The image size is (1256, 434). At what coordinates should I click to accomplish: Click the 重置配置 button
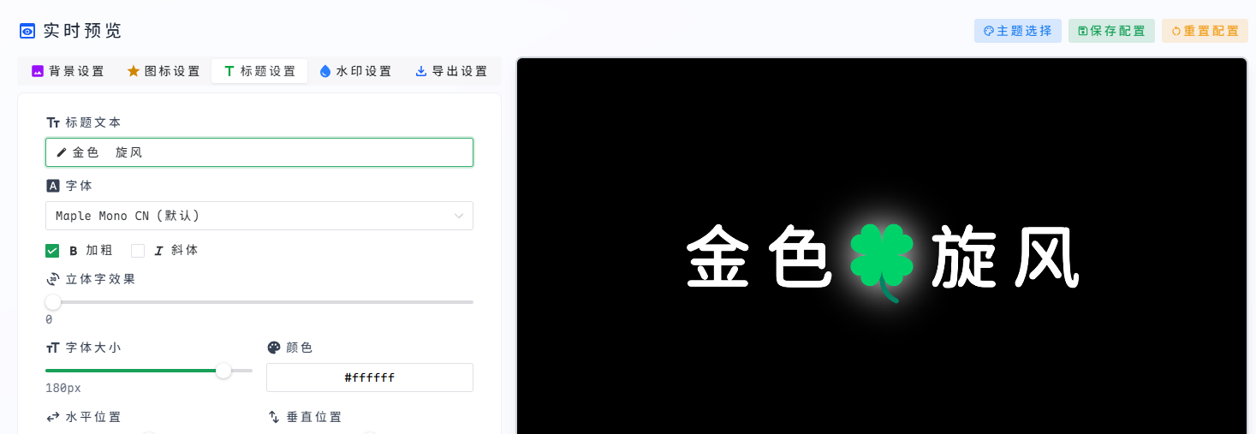1205,31
